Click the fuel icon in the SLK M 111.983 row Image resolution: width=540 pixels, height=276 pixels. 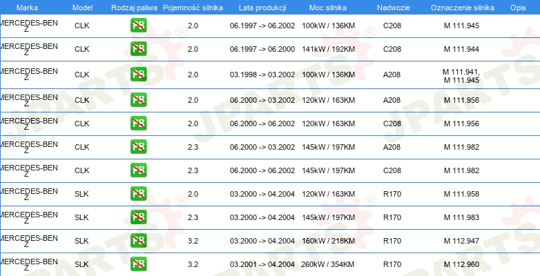pyautogui.click(x=138, y=217)
